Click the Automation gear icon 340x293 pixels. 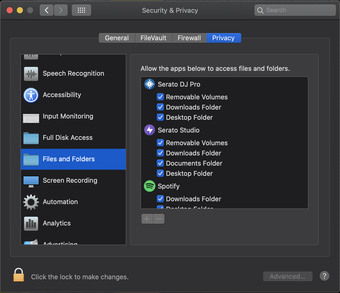[31, 202]
